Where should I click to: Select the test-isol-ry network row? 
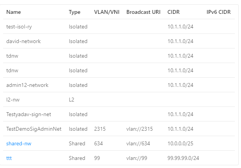point(119,27)
